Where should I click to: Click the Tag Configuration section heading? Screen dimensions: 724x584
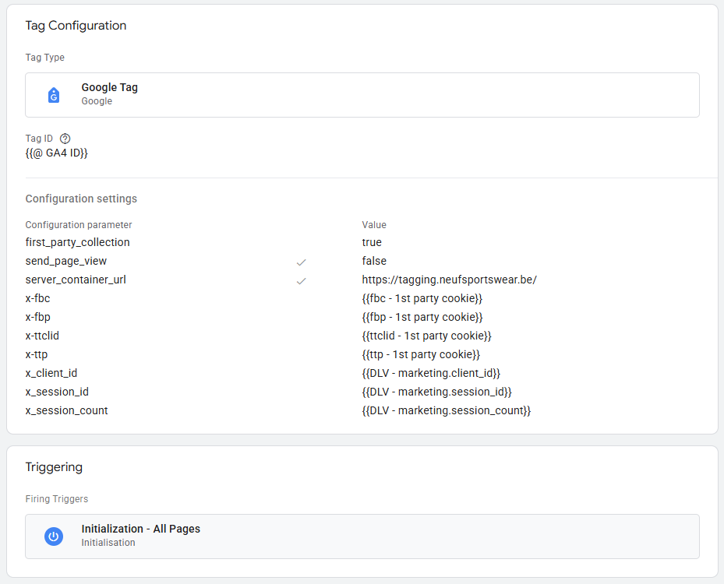pos(76,26)
